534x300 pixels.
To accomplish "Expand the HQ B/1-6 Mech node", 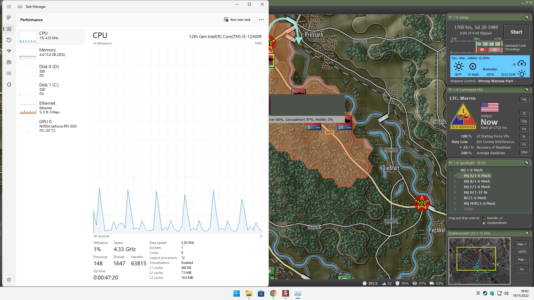I will (455, 181).
